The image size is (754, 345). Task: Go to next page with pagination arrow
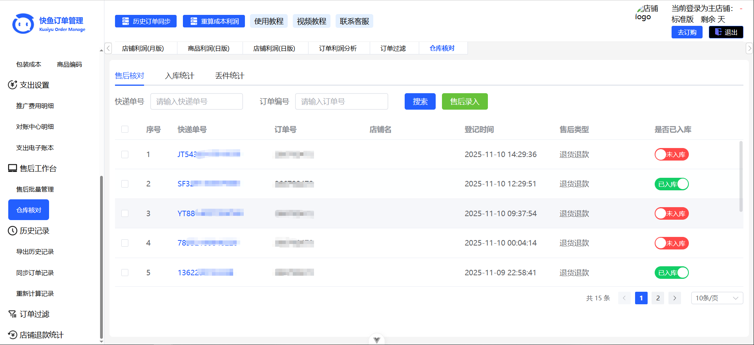[x=675, y=298]
